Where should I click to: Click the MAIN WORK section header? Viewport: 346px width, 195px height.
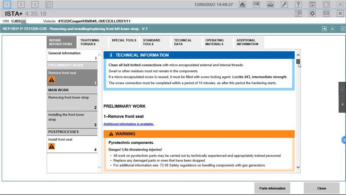(x=72, y=90)
